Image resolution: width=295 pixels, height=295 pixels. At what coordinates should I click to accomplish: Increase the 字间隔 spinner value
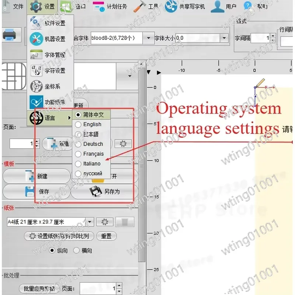[273, 36]
